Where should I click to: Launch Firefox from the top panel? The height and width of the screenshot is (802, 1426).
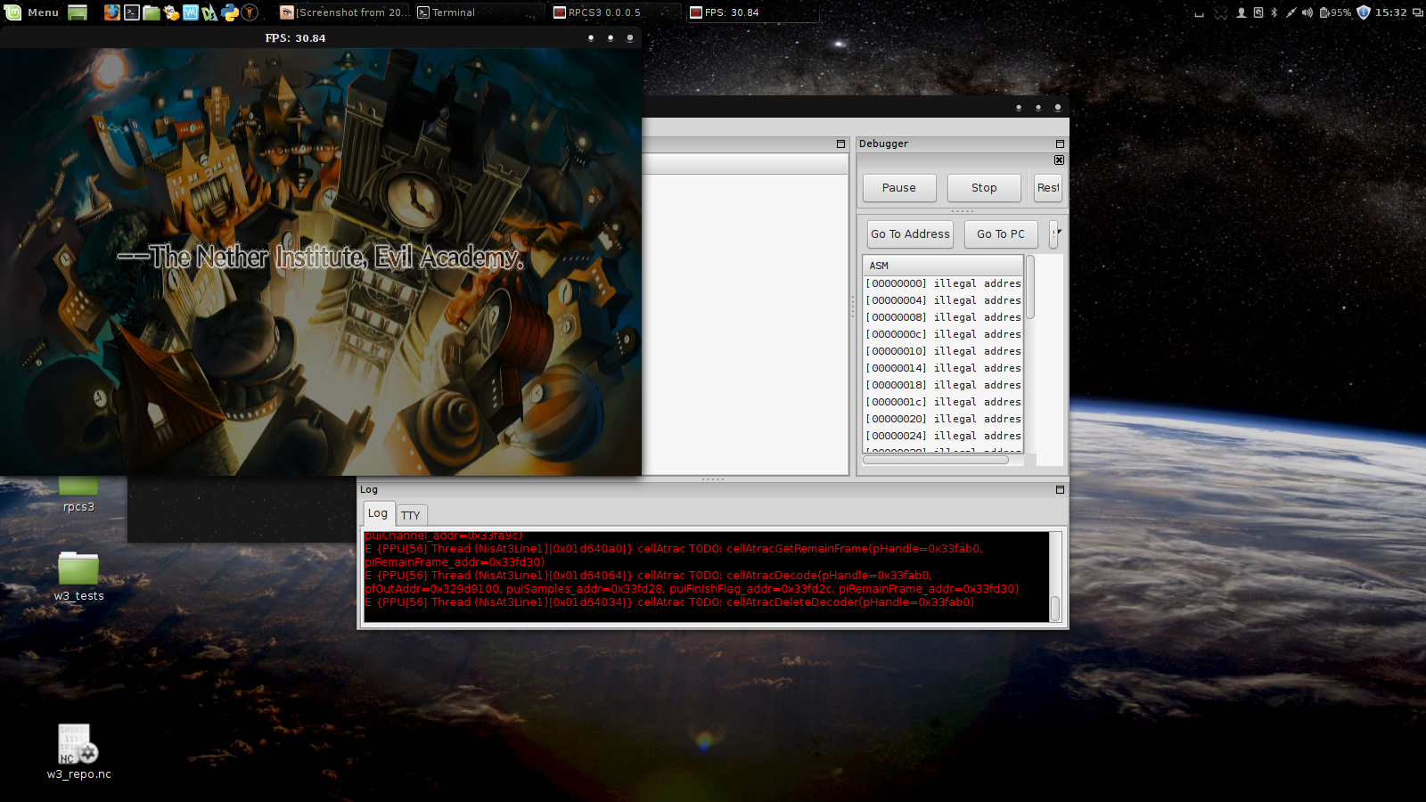[111, 12]
